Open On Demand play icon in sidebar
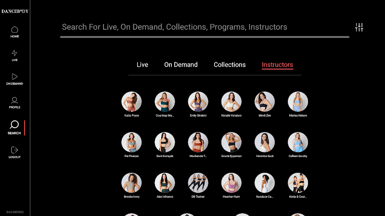Viewport: 385px width, 216px height. [x=14, y=77]
